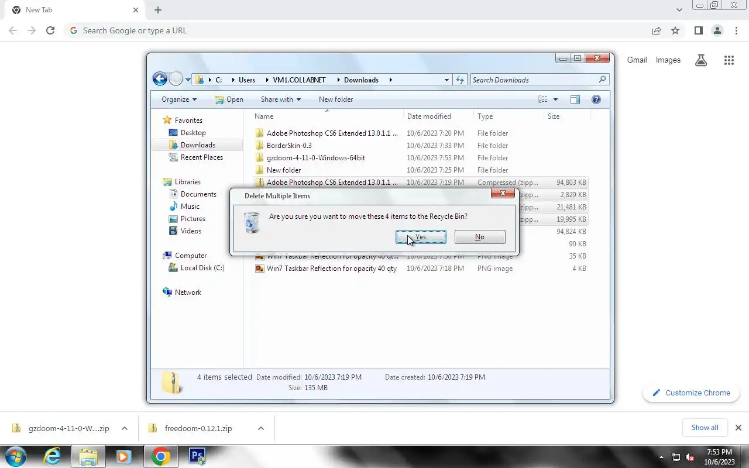This screenshot has height=468, width=749.
Task: Click Open in Explorer toolbar
Action: click(x=229, y=99)
